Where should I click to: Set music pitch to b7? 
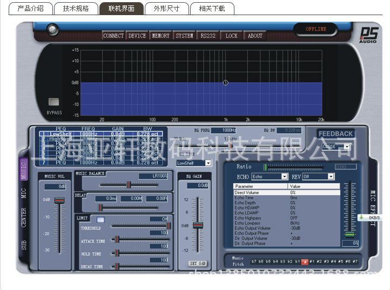(x=254, y=261)
